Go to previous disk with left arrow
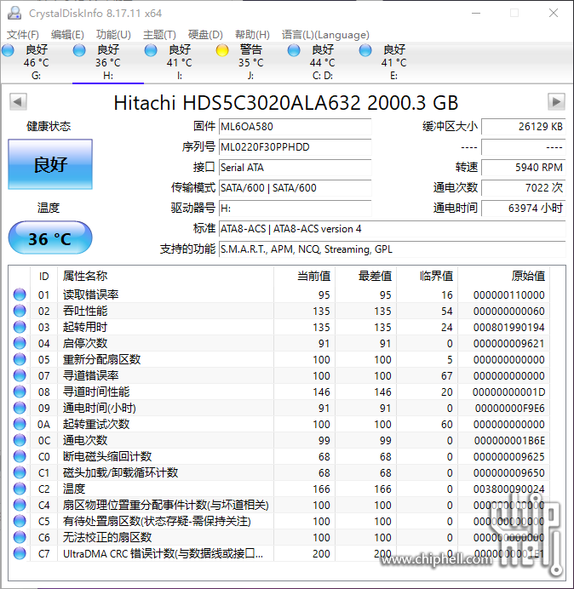574x589 pixels. (18, 102)
